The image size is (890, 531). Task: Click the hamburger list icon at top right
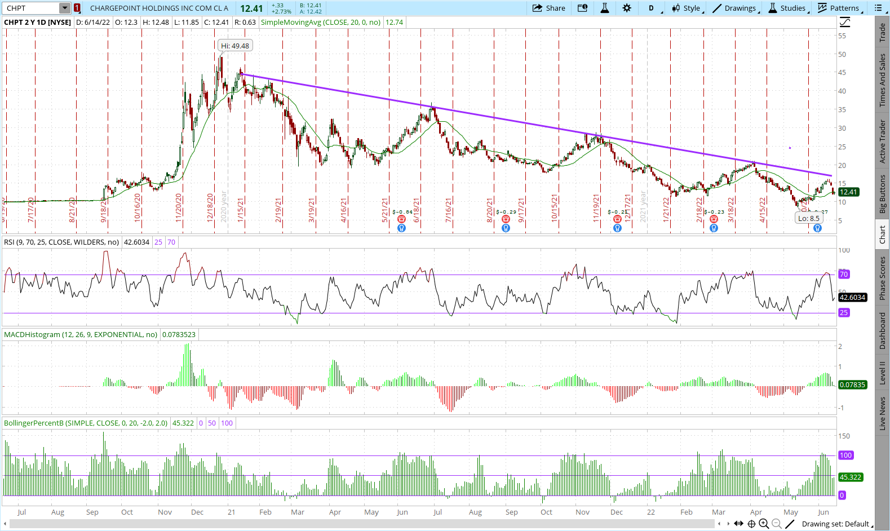pos(878,8)
